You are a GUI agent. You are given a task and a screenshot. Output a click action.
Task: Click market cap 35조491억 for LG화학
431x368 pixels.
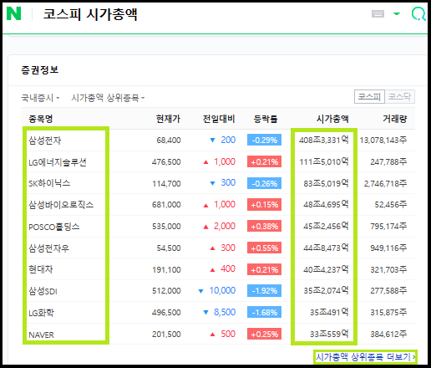click(329, 312)
